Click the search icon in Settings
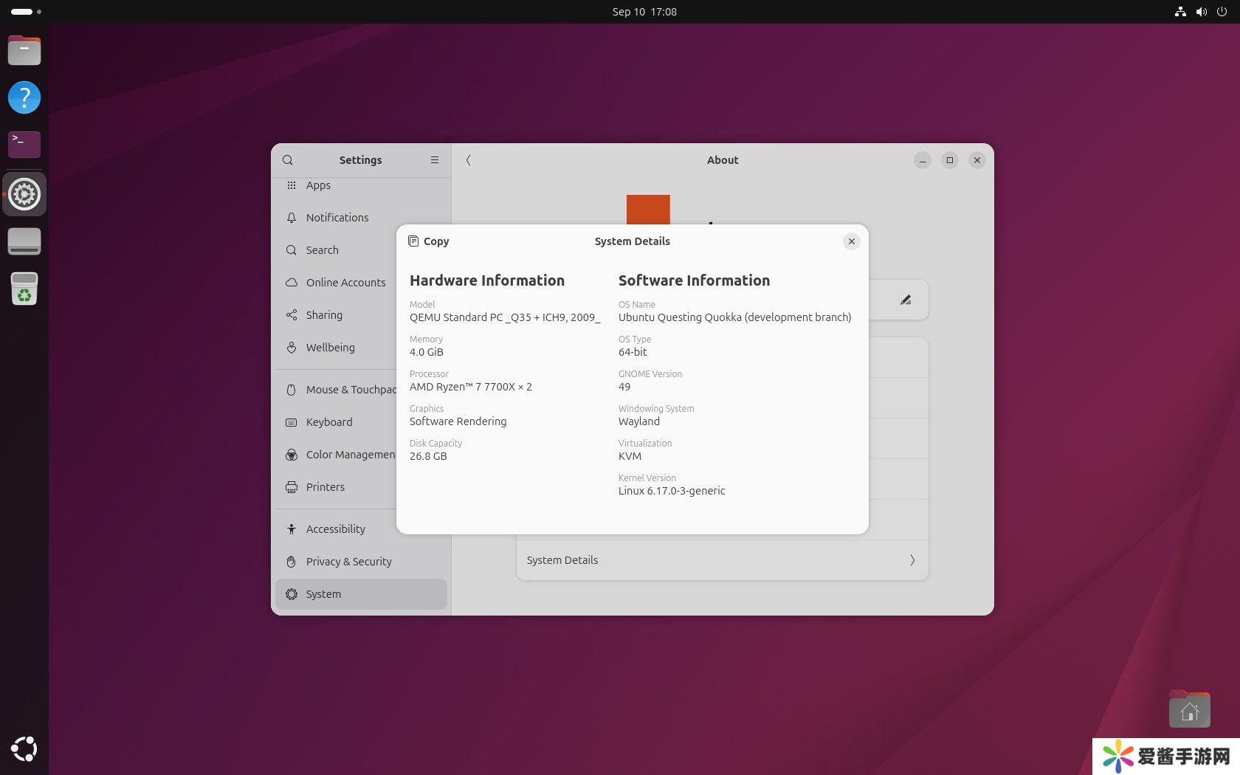The height and width of the screenshot is (775, 1240). [x=288, y=160]
